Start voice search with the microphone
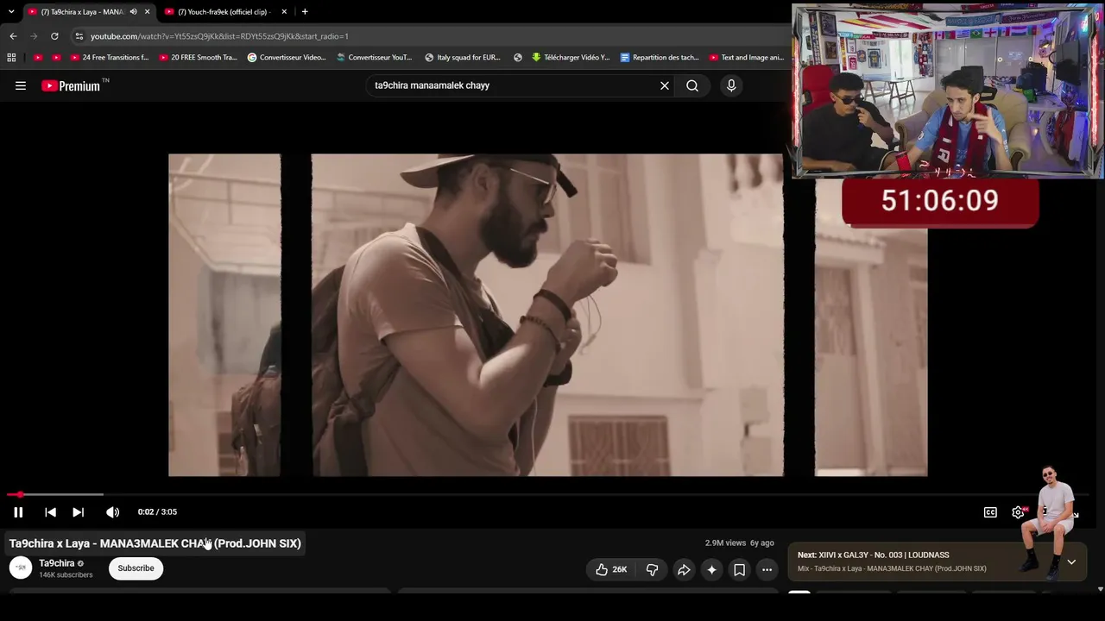Screen dimensions: 1105x621 pos(731,85)
